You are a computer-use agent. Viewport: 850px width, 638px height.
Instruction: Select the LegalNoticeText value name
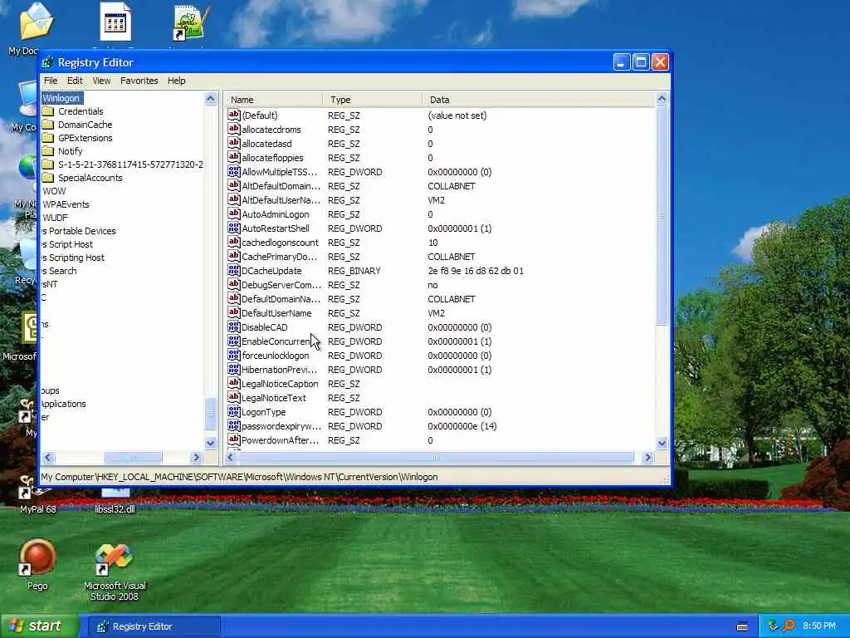pos(274,398)
